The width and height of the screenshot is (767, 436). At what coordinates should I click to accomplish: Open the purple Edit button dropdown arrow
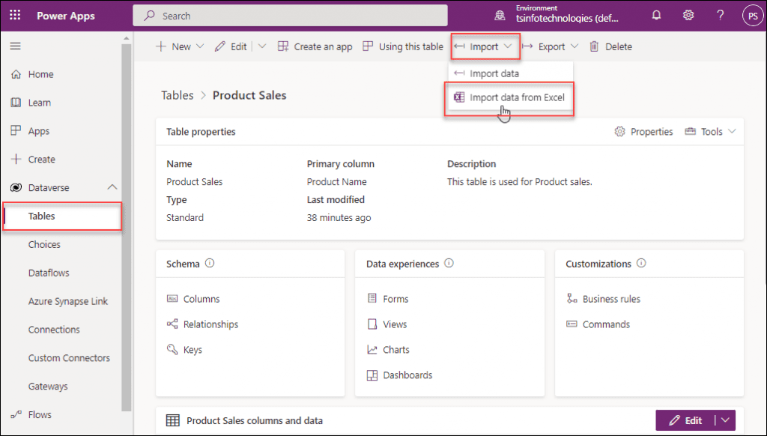coord(725,420)
